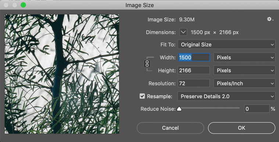This screenshot has width=279, height=142.
Task: Confirm with the OK button
Action: click(242, 128)
